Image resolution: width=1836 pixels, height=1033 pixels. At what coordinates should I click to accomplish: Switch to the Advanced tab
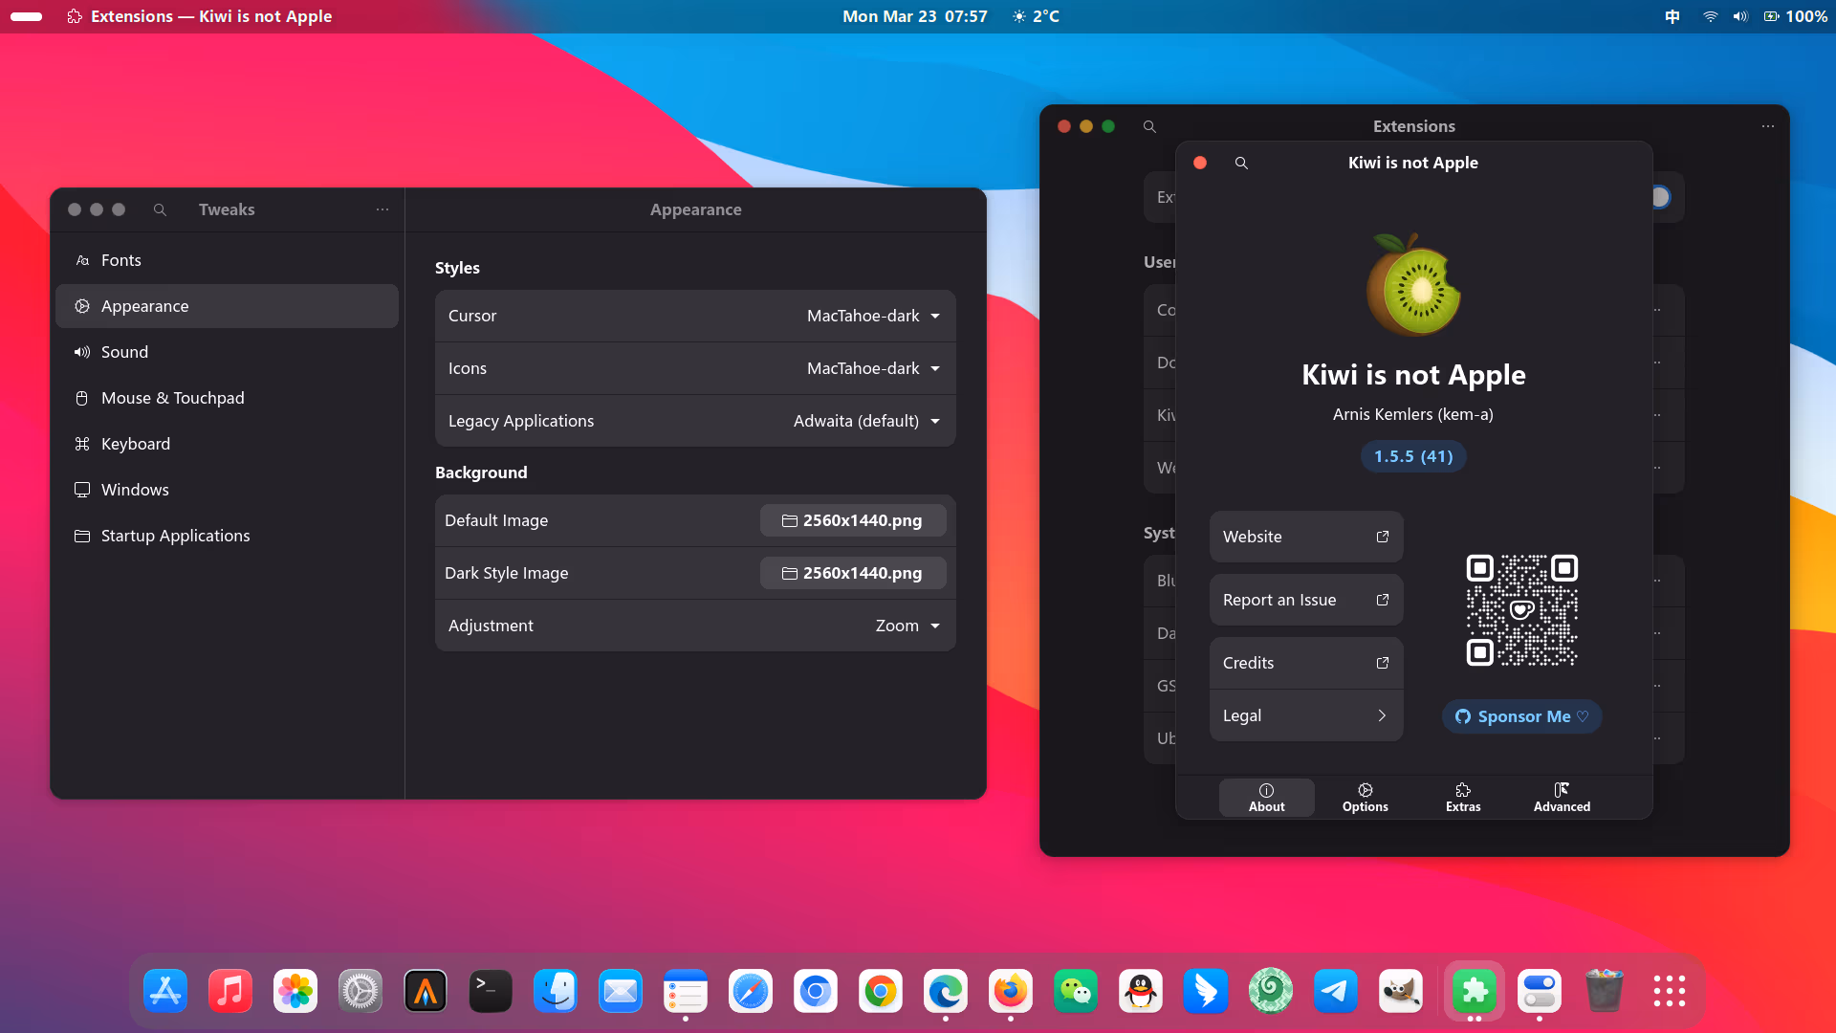tap(1562, 797)
